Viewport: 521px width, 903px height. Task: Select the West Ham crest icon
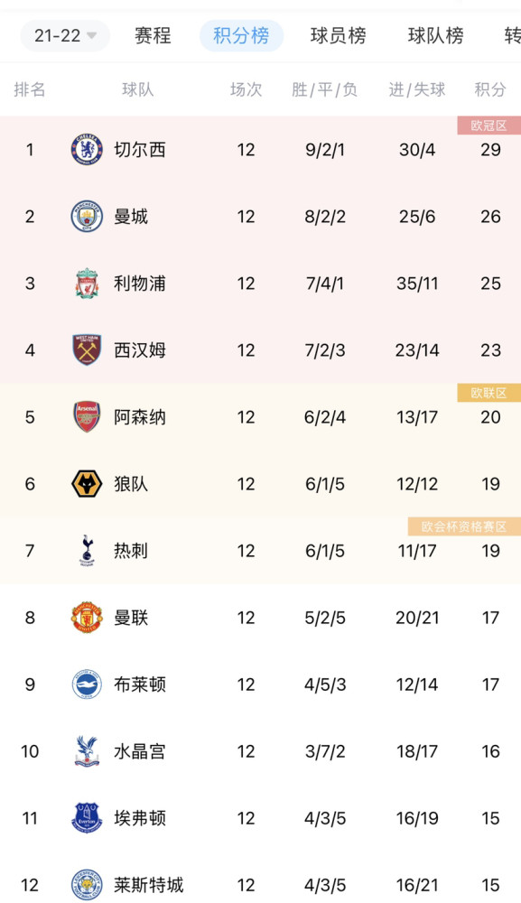click(87, 350)
